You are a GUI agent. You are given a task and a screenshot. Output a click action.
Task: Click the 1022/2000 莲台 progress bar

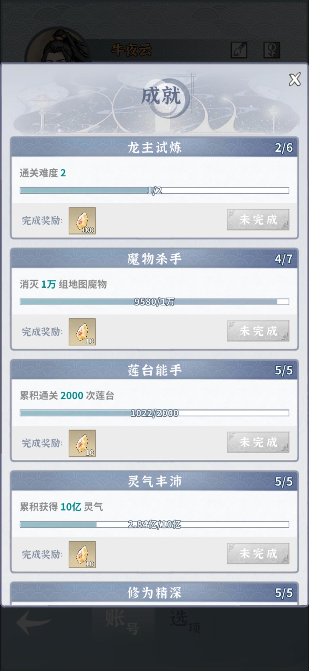(154, 413)
